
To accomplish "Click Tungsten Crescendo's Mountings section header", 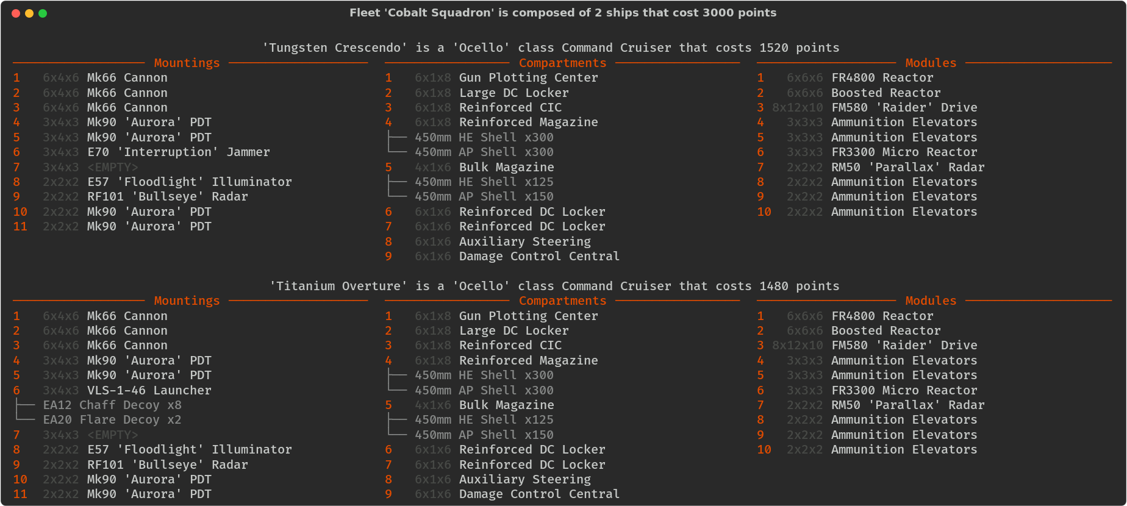I will pyautogui.click(x=187, y=63).
